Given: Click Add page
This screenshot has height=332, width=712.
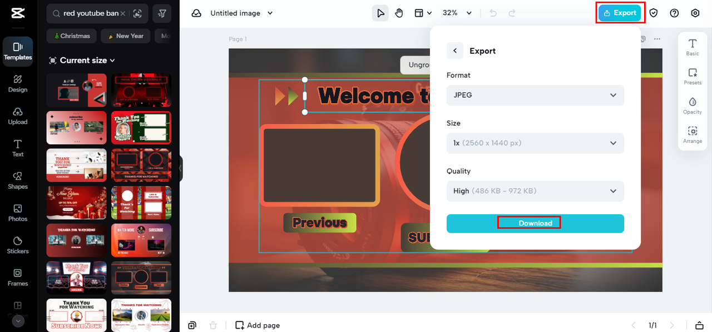Looking at the screenshot, I should coord(258,325).
